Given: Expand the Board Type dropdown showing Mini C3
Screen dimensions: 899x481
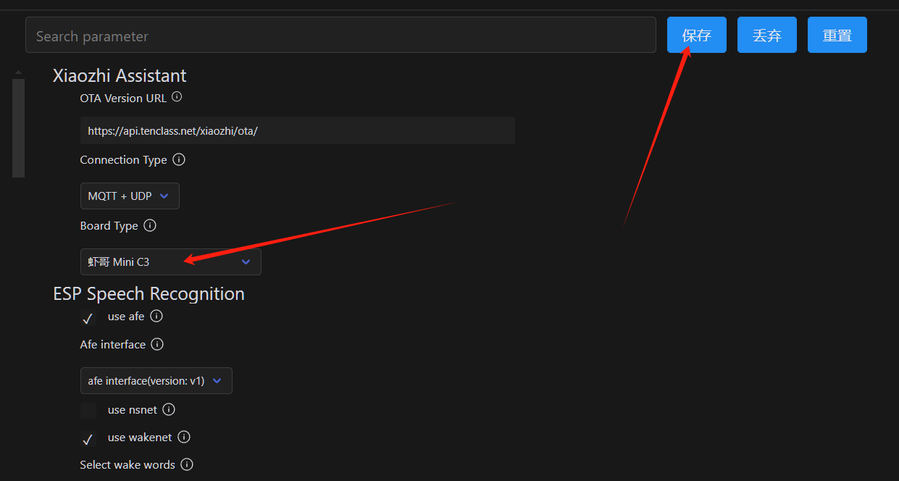Looking at the screenshot, I should 170,262.
